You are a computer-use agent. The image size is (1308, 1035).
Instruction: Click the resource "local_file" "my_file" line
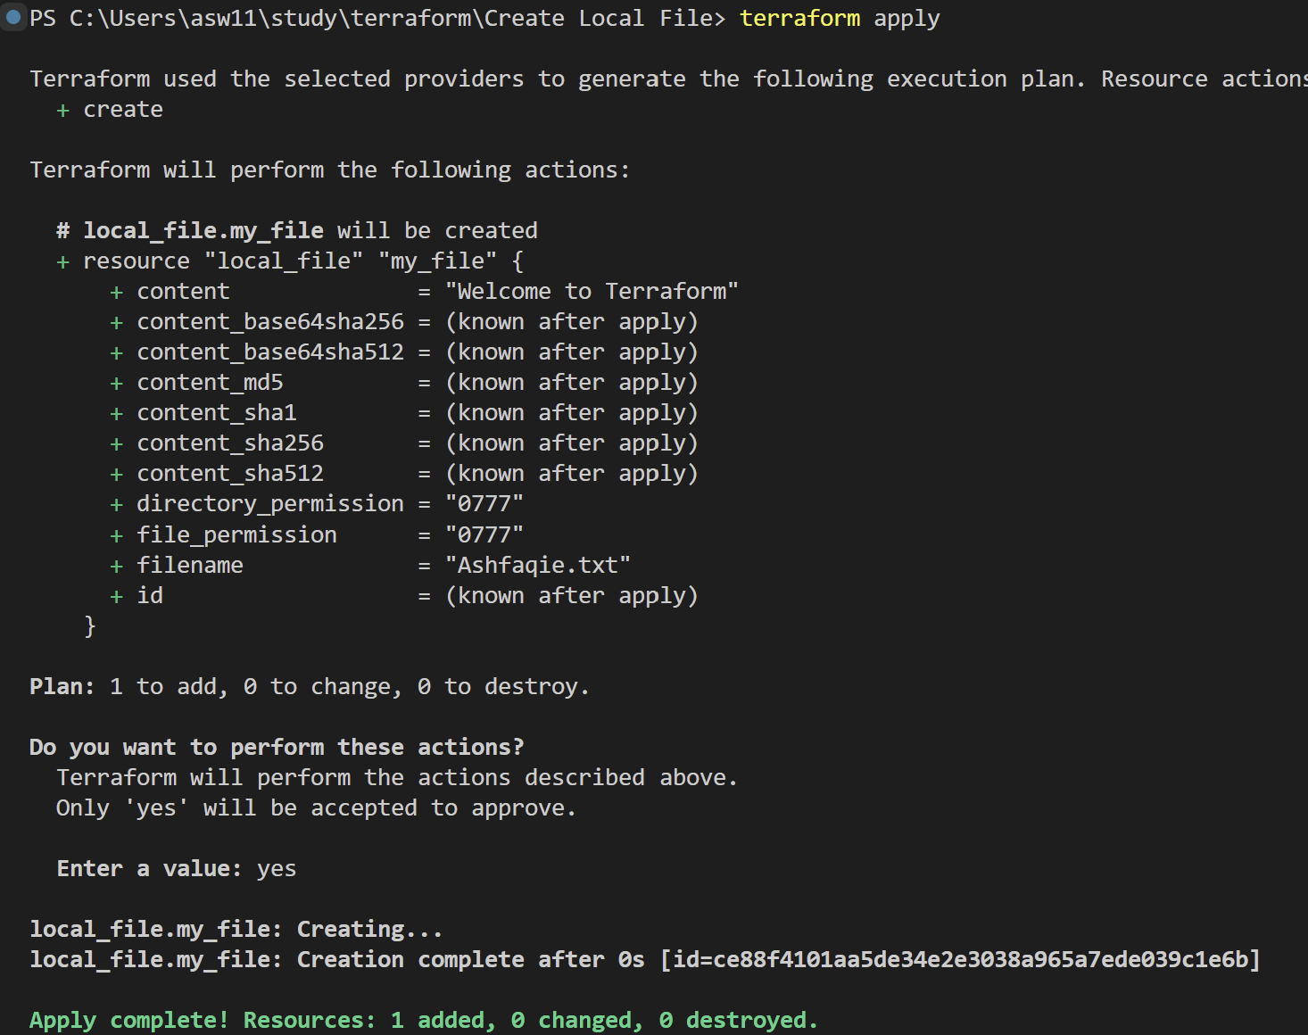tap(290, 261)
